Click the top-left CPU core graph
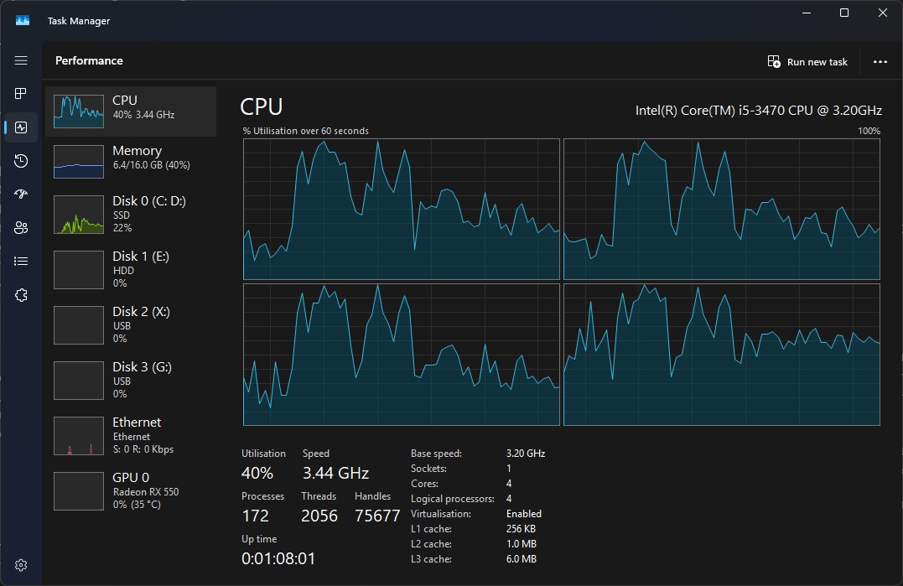Screen dimensions: 903x586 coord(401,210)
